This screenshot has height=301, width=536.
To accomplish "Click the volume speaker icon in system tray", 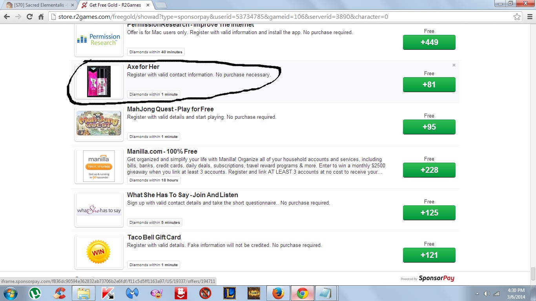I will coord(487,294).
